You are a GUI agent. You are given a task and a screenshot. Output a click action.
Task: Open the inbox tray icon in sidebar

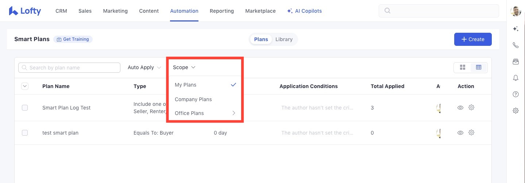click(516, 61)
